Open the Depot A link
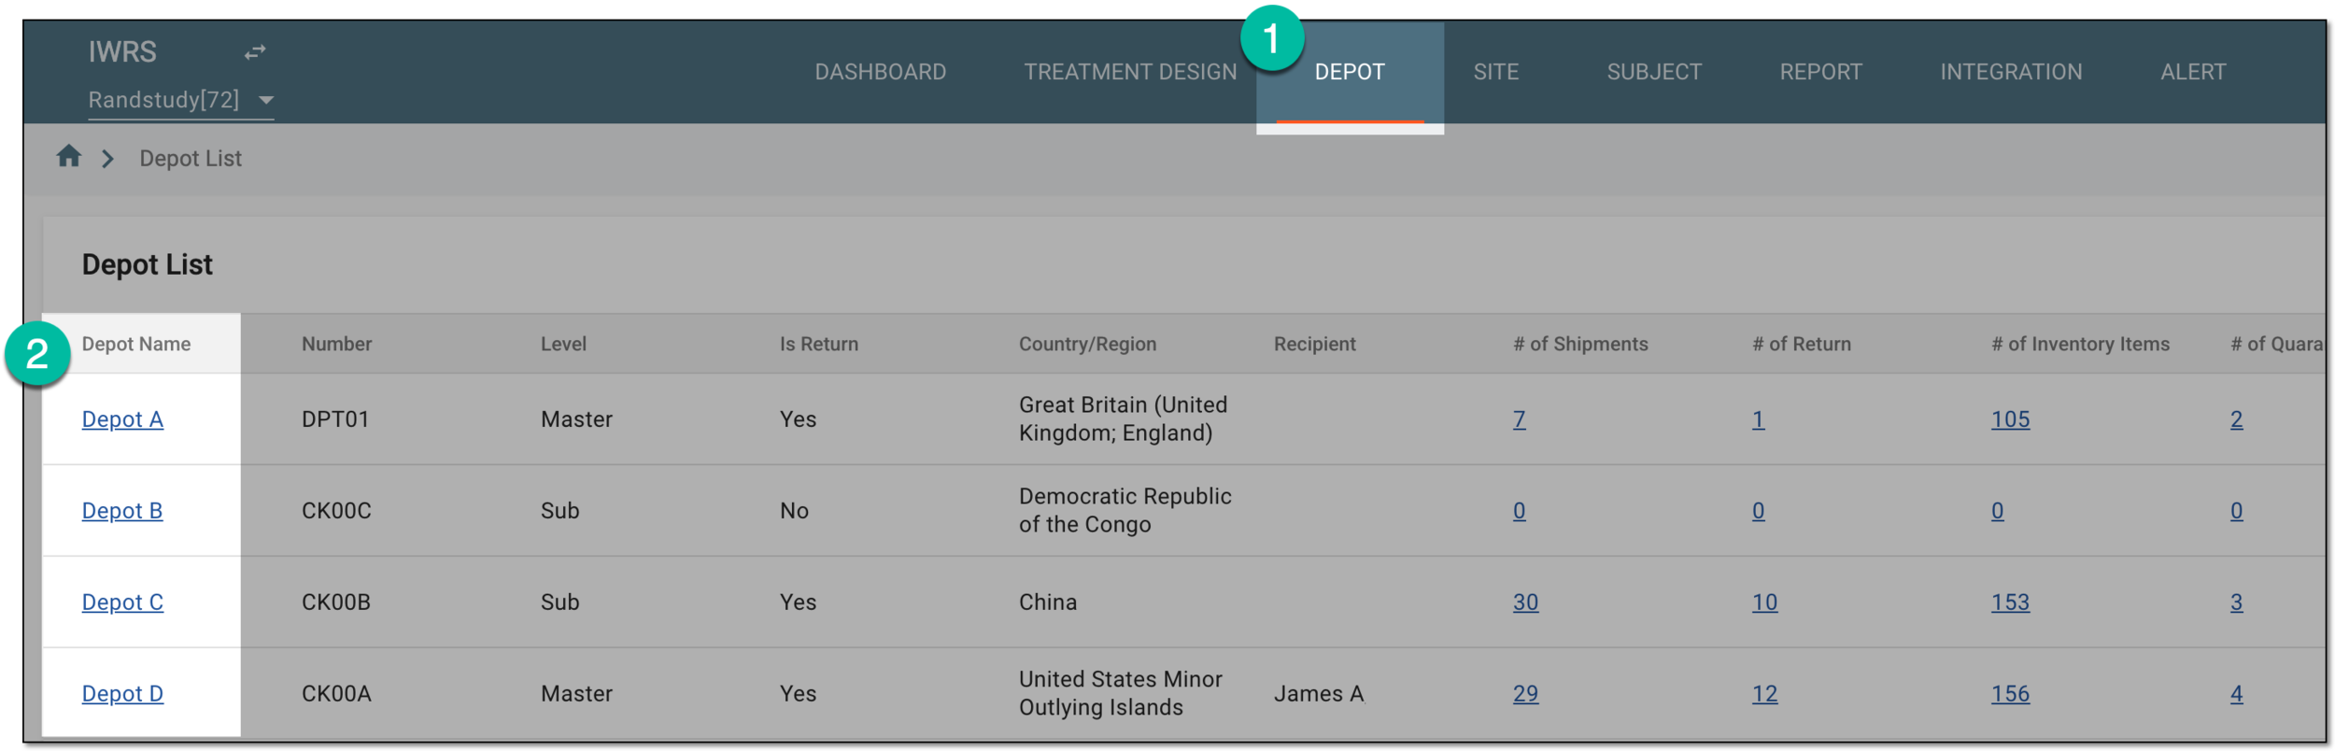The image size is (2335, 751). point(122,419)
